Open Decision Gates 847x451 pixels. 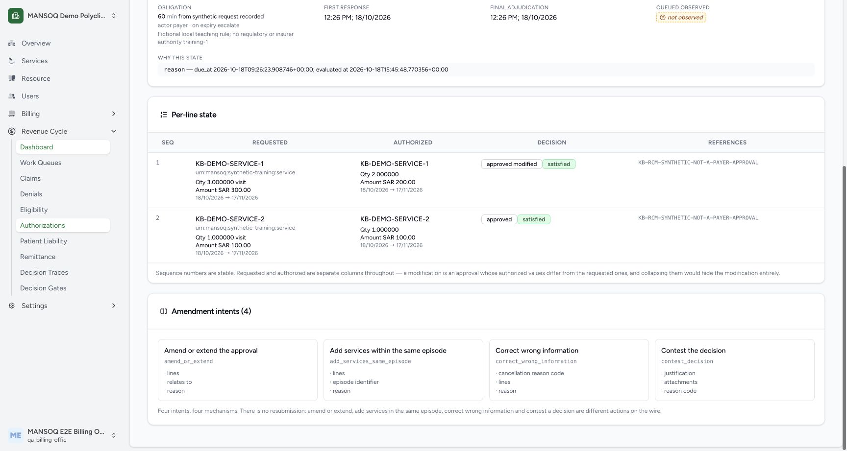(63, 288)
